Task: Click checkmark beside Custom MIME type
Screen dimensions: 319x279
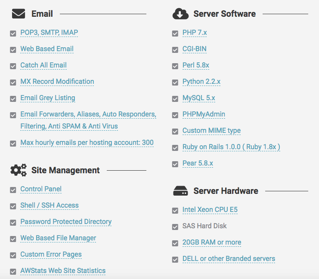Action: (x=175, y=132)
